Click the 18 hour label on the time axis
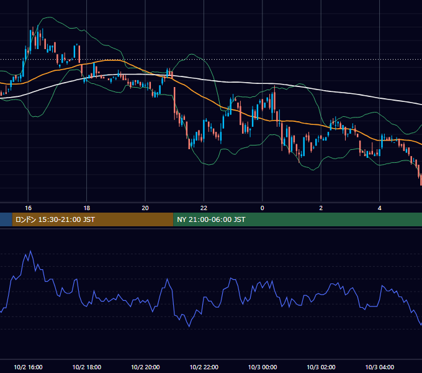The width and height of the screenshot is (422, 373). coord(87,208)
